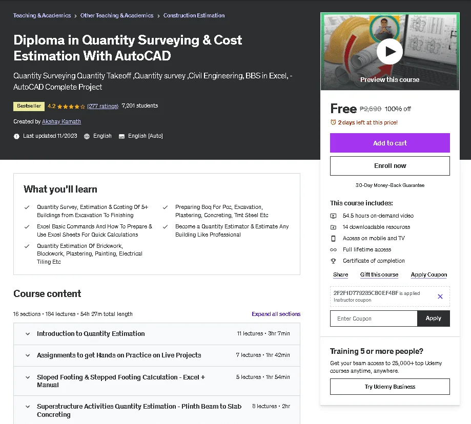Play the course preview video
The width and height of the screenshot is (471, 424).
point(390,52)
